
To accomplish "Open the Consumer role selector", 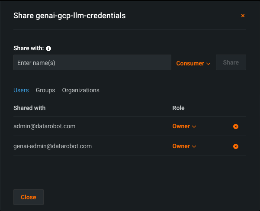I will coord(190,63).
